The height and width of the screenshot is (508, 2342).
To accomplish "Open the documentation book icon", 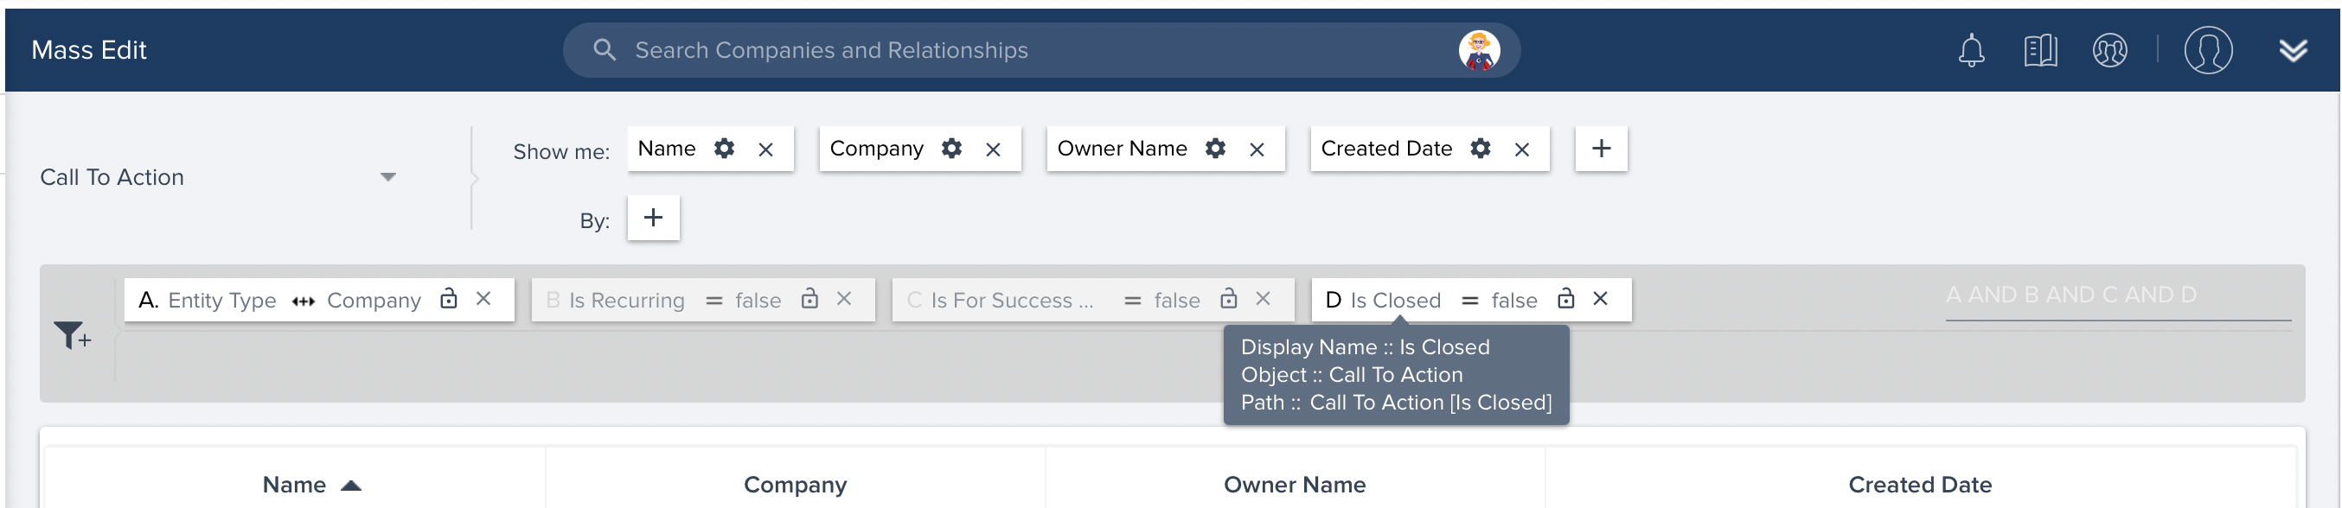I will (x=2040, y=51).
